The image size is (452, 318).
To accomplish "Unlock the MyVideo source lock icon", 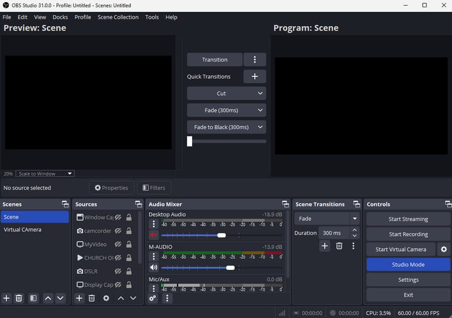I will tap(129, 244).
